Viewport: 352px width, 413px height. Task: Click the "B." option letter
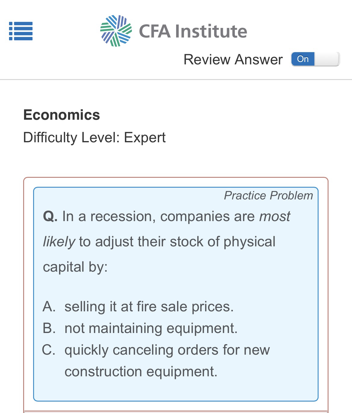click(49, 328)
